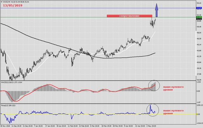Click the 54.00 blue price level tag
This screenshot has width=203, height=128.
[x=199, y=8]
